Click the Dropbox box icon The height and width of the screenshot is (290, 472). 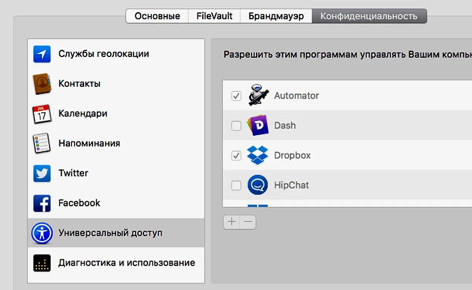coord(258,156)
